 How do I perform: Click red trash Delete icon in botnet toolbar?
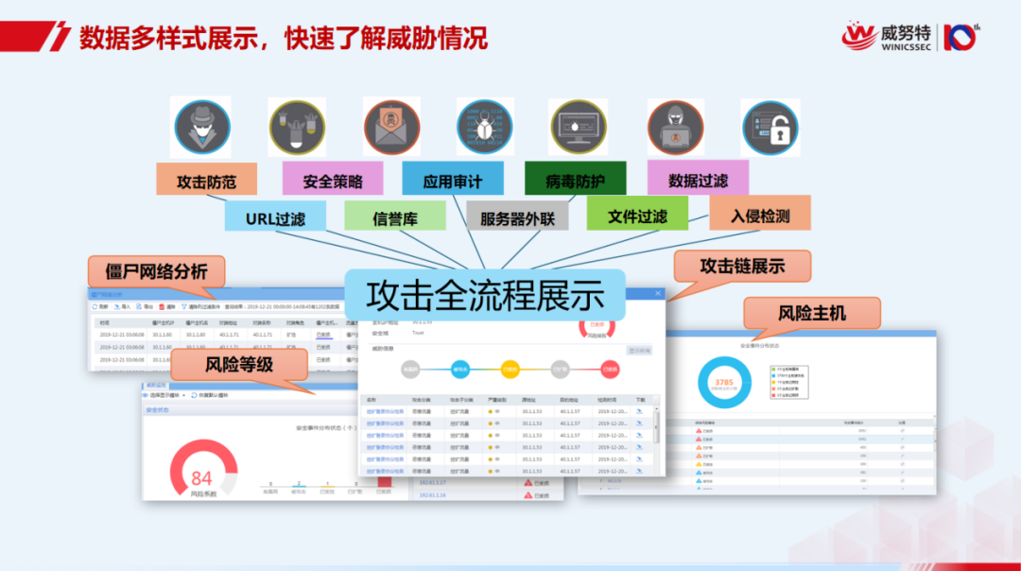tap(163, 306)
